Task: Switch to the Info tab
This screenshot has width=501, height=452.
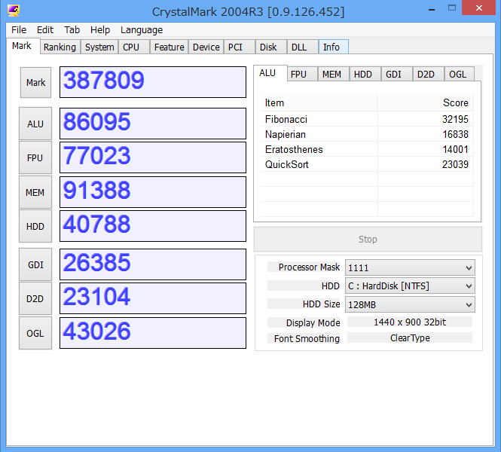Action: coord(331,47)
